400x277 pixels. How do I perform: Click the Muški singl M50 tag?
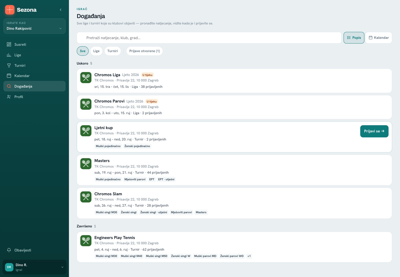pyautogui.click(x=157, y=256)
